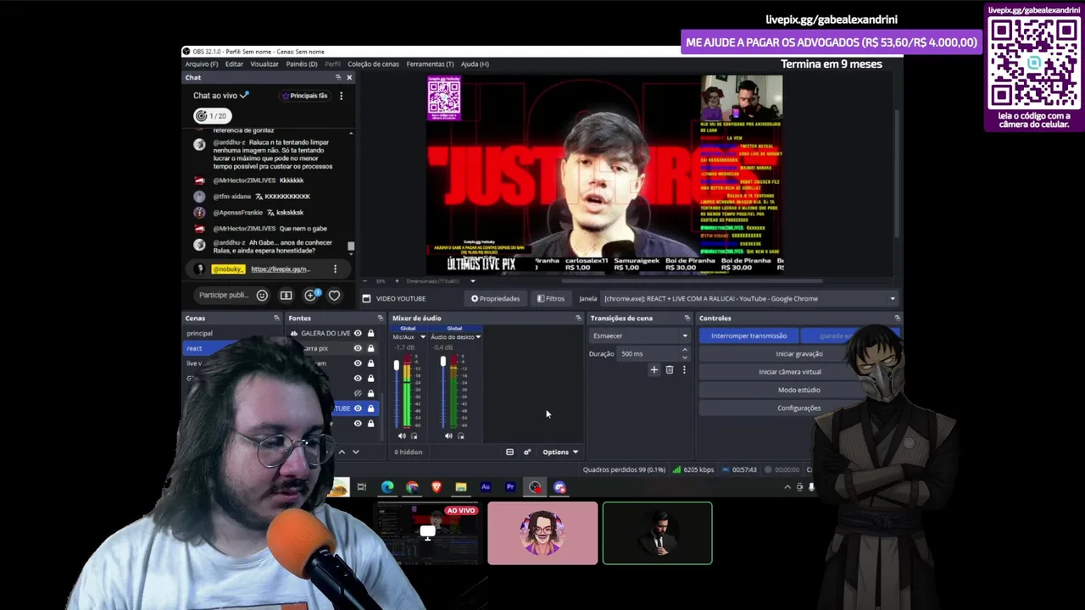Open the chat plus-circle actions icon

[310, 295]
